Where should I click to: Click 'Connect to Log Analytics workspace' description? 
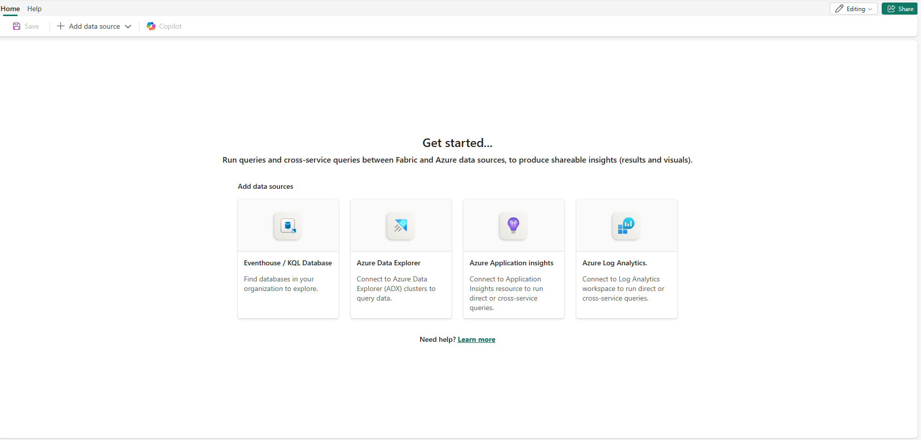623,288
